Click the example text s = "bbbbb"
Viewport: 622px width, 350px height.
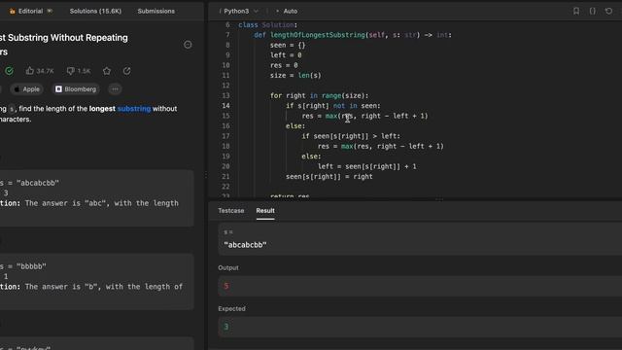click(x=23, y=266)
